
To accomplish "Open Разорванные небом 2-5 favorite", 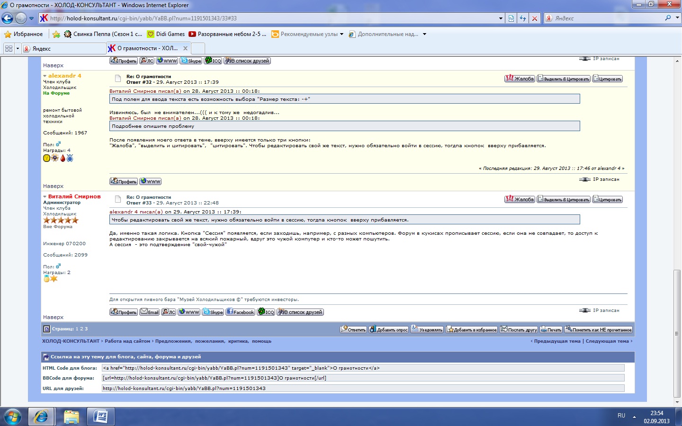I will pos(227,34).
